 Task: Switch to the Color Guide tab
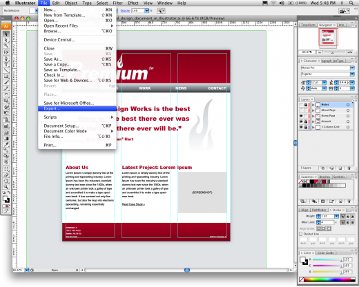tap(326, 253)
